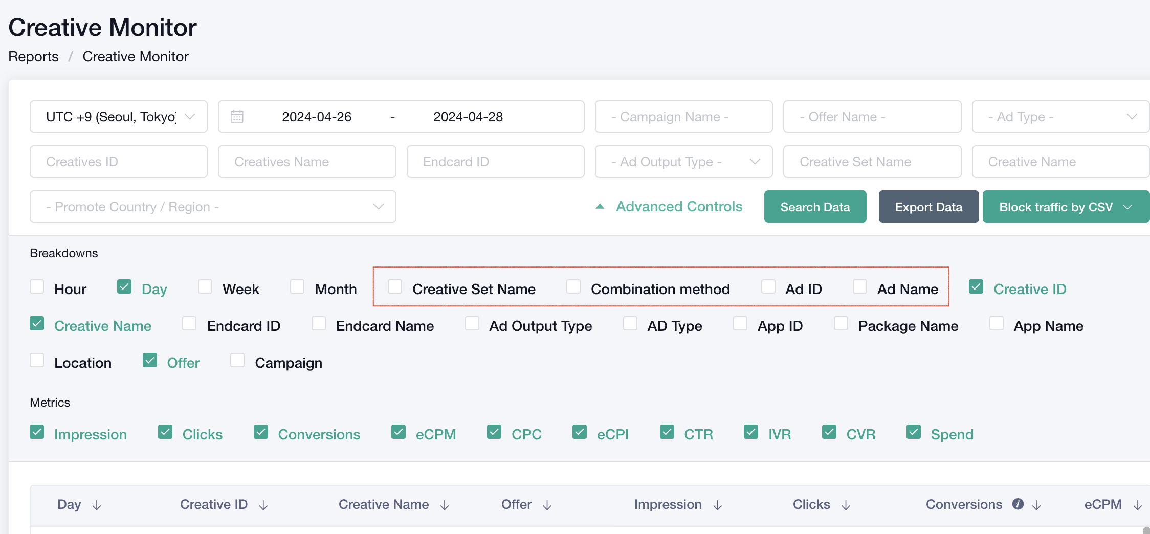Viewport: 1150px width, 534px height.
Task: Click the Impression column sort arrow
Action: 718,505
